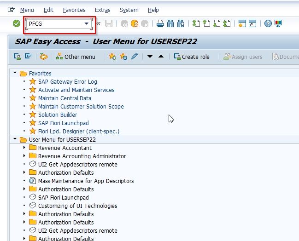299x241 pixels.
Task: Click the SAP Business Workplace icon
Action: pos(43,57)
